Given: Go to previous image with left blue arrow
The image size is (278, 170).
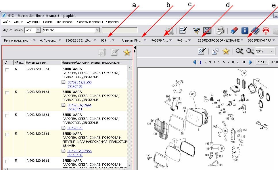Looking at the screenshot, I should (195, 62).
